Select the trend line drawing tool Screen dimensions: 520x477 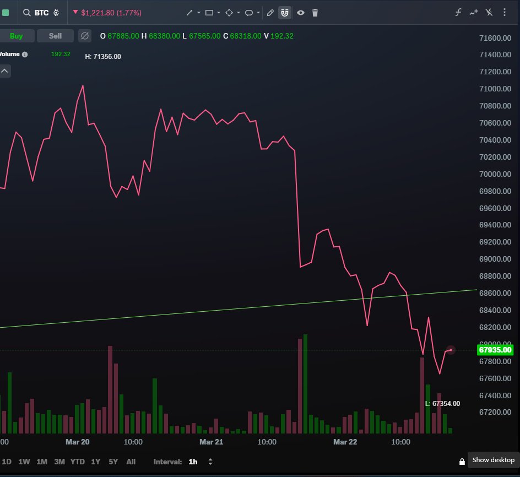pos(189,13)
